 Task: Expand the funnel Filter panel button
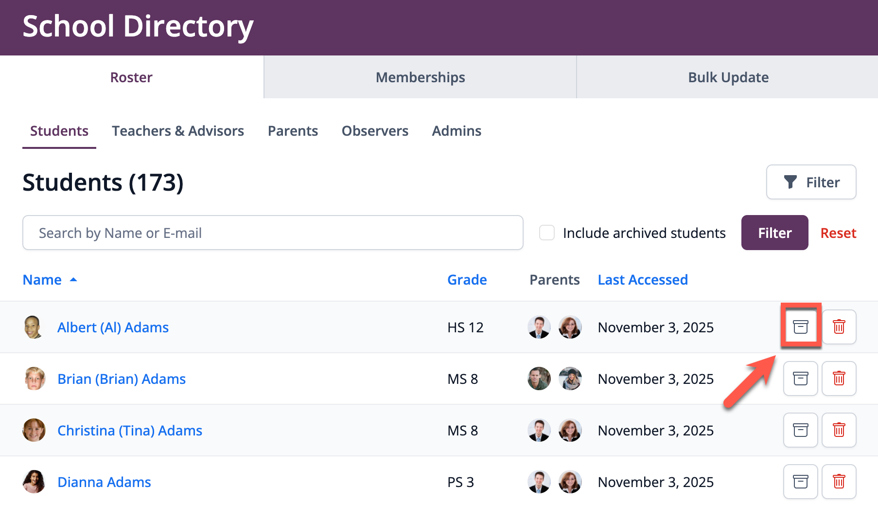click(x=811, y=182)
